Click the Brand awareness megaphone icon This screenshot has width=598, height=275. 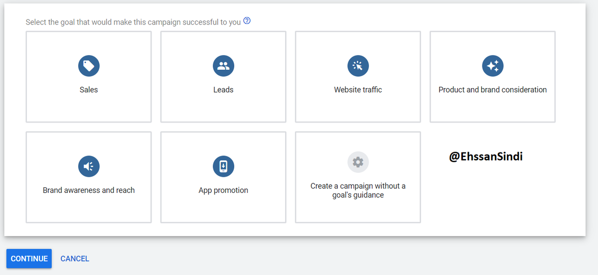(x=89, y=166)
